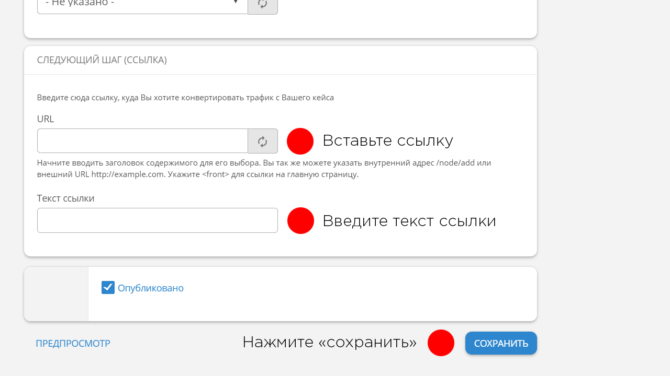Uncheck the "Опубликовано" checkbox
This screenshot has height=376, width=670.
(x=108, y=288)
